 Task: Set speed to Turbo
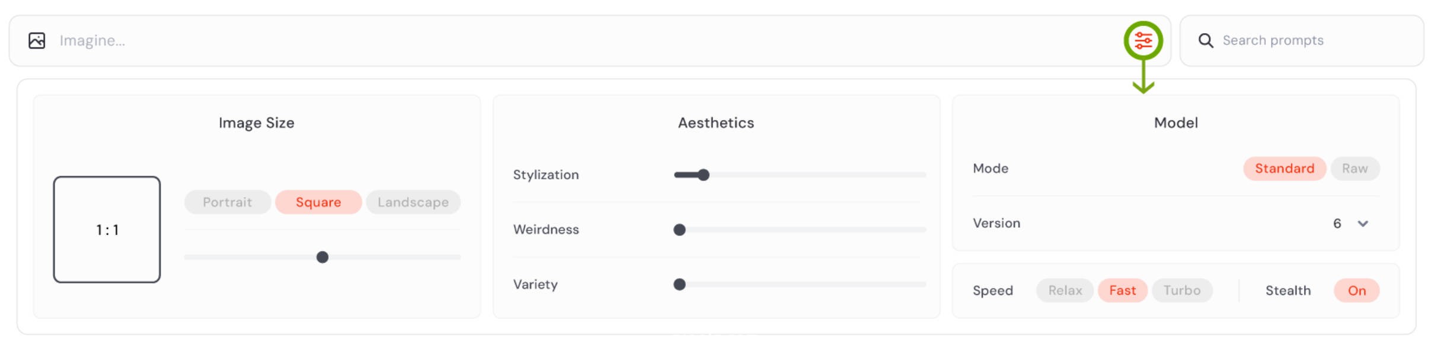click(1182, 291)
